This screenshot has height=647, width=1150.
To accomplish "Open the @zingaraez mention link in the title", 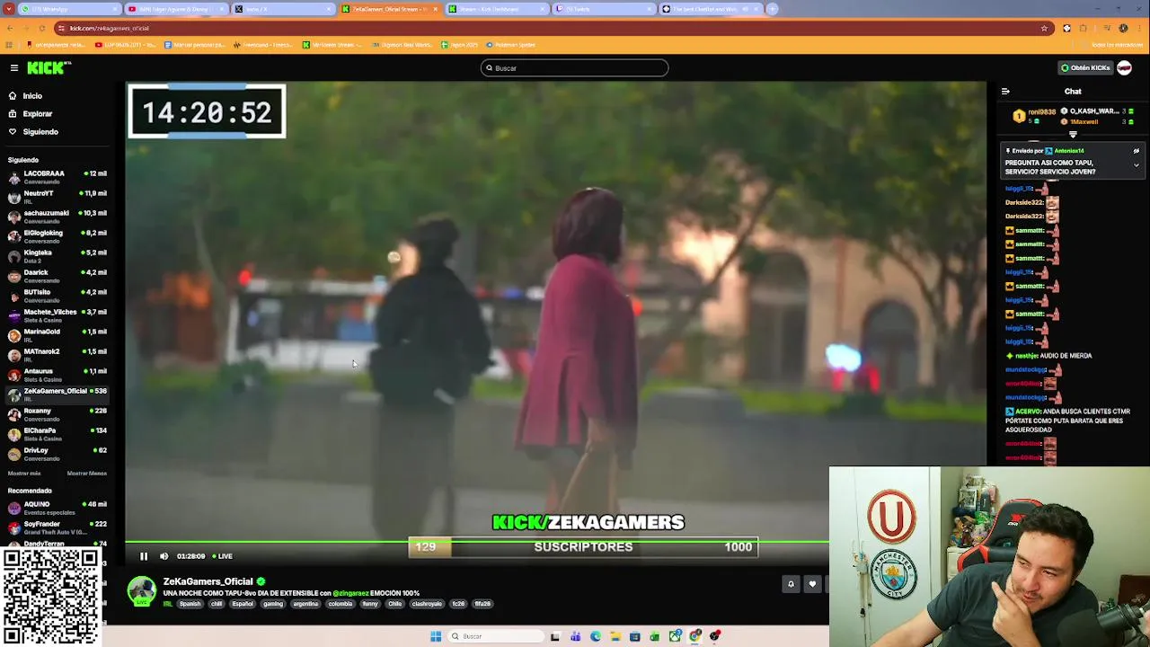I will (x=350, y=593).
